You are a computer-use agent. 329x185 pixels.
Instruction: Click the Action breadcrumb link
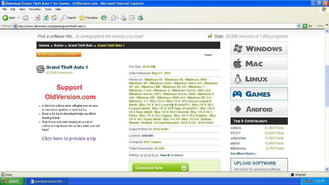click(x=59, y=45)
